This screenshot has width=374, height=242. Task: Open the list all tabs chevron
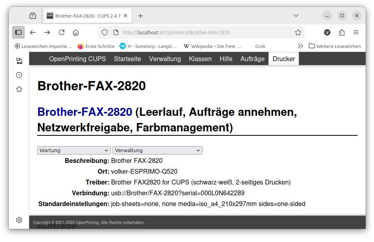pos(296,16)
